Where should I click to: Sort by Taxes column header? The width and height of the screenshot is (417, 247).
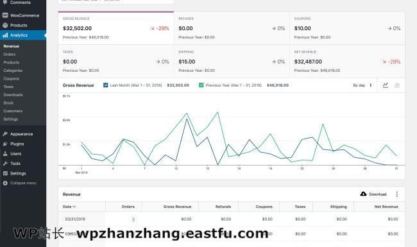(300, 207)
